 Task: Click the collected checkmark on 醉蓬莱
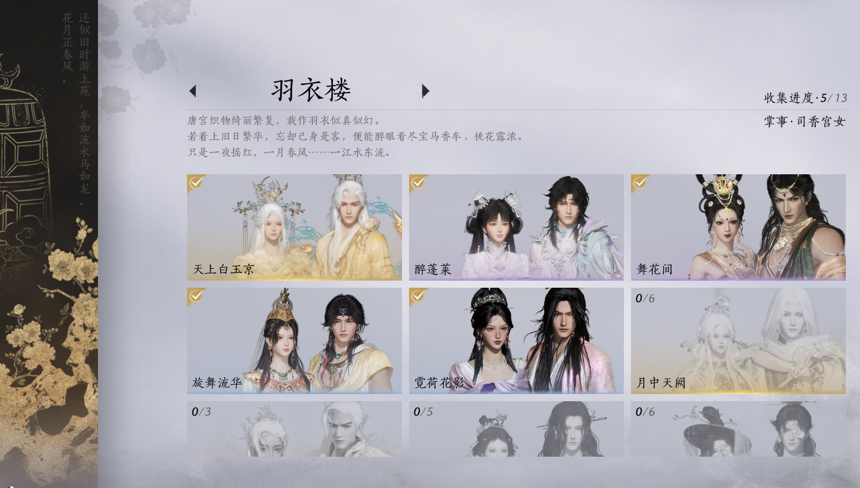(418, 183)
